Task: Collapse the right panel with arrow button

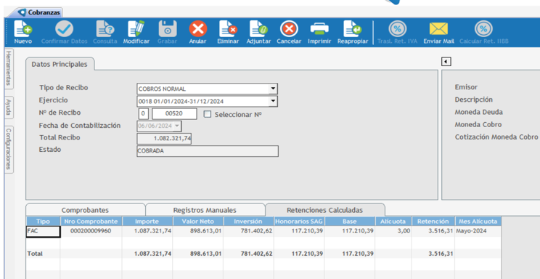Action: tap(446, 62)
